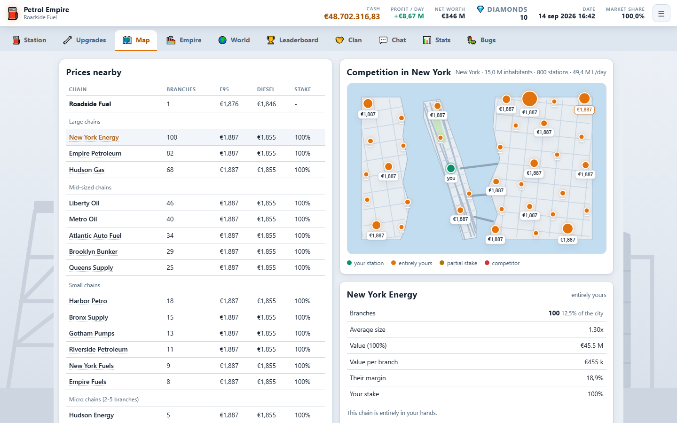Select Gotham Pumps chain
The image size is (677, 423).
click(x=92, y=333)
